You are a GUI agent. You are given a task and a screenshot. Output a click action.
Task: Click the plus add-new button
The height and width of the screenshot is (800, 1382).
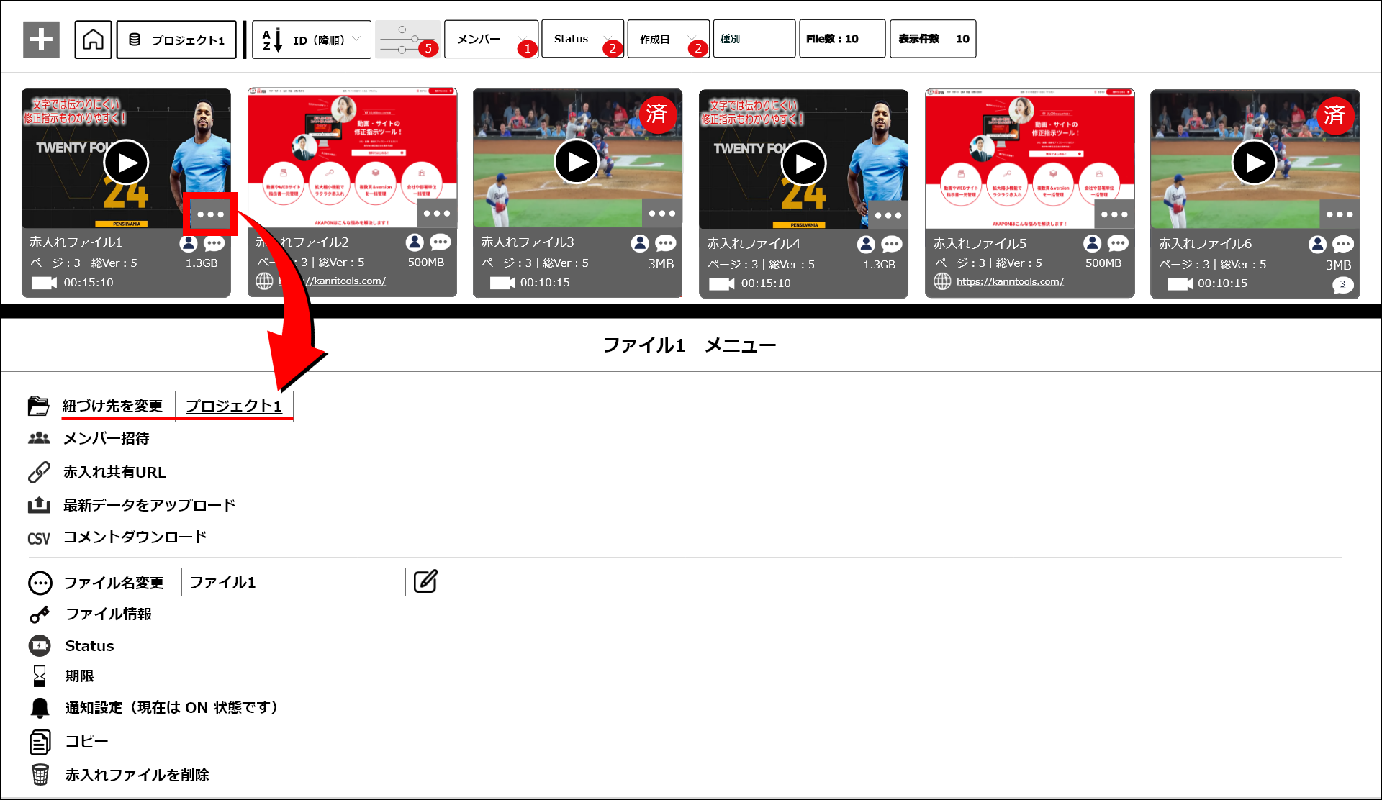(x=41, y=40)
